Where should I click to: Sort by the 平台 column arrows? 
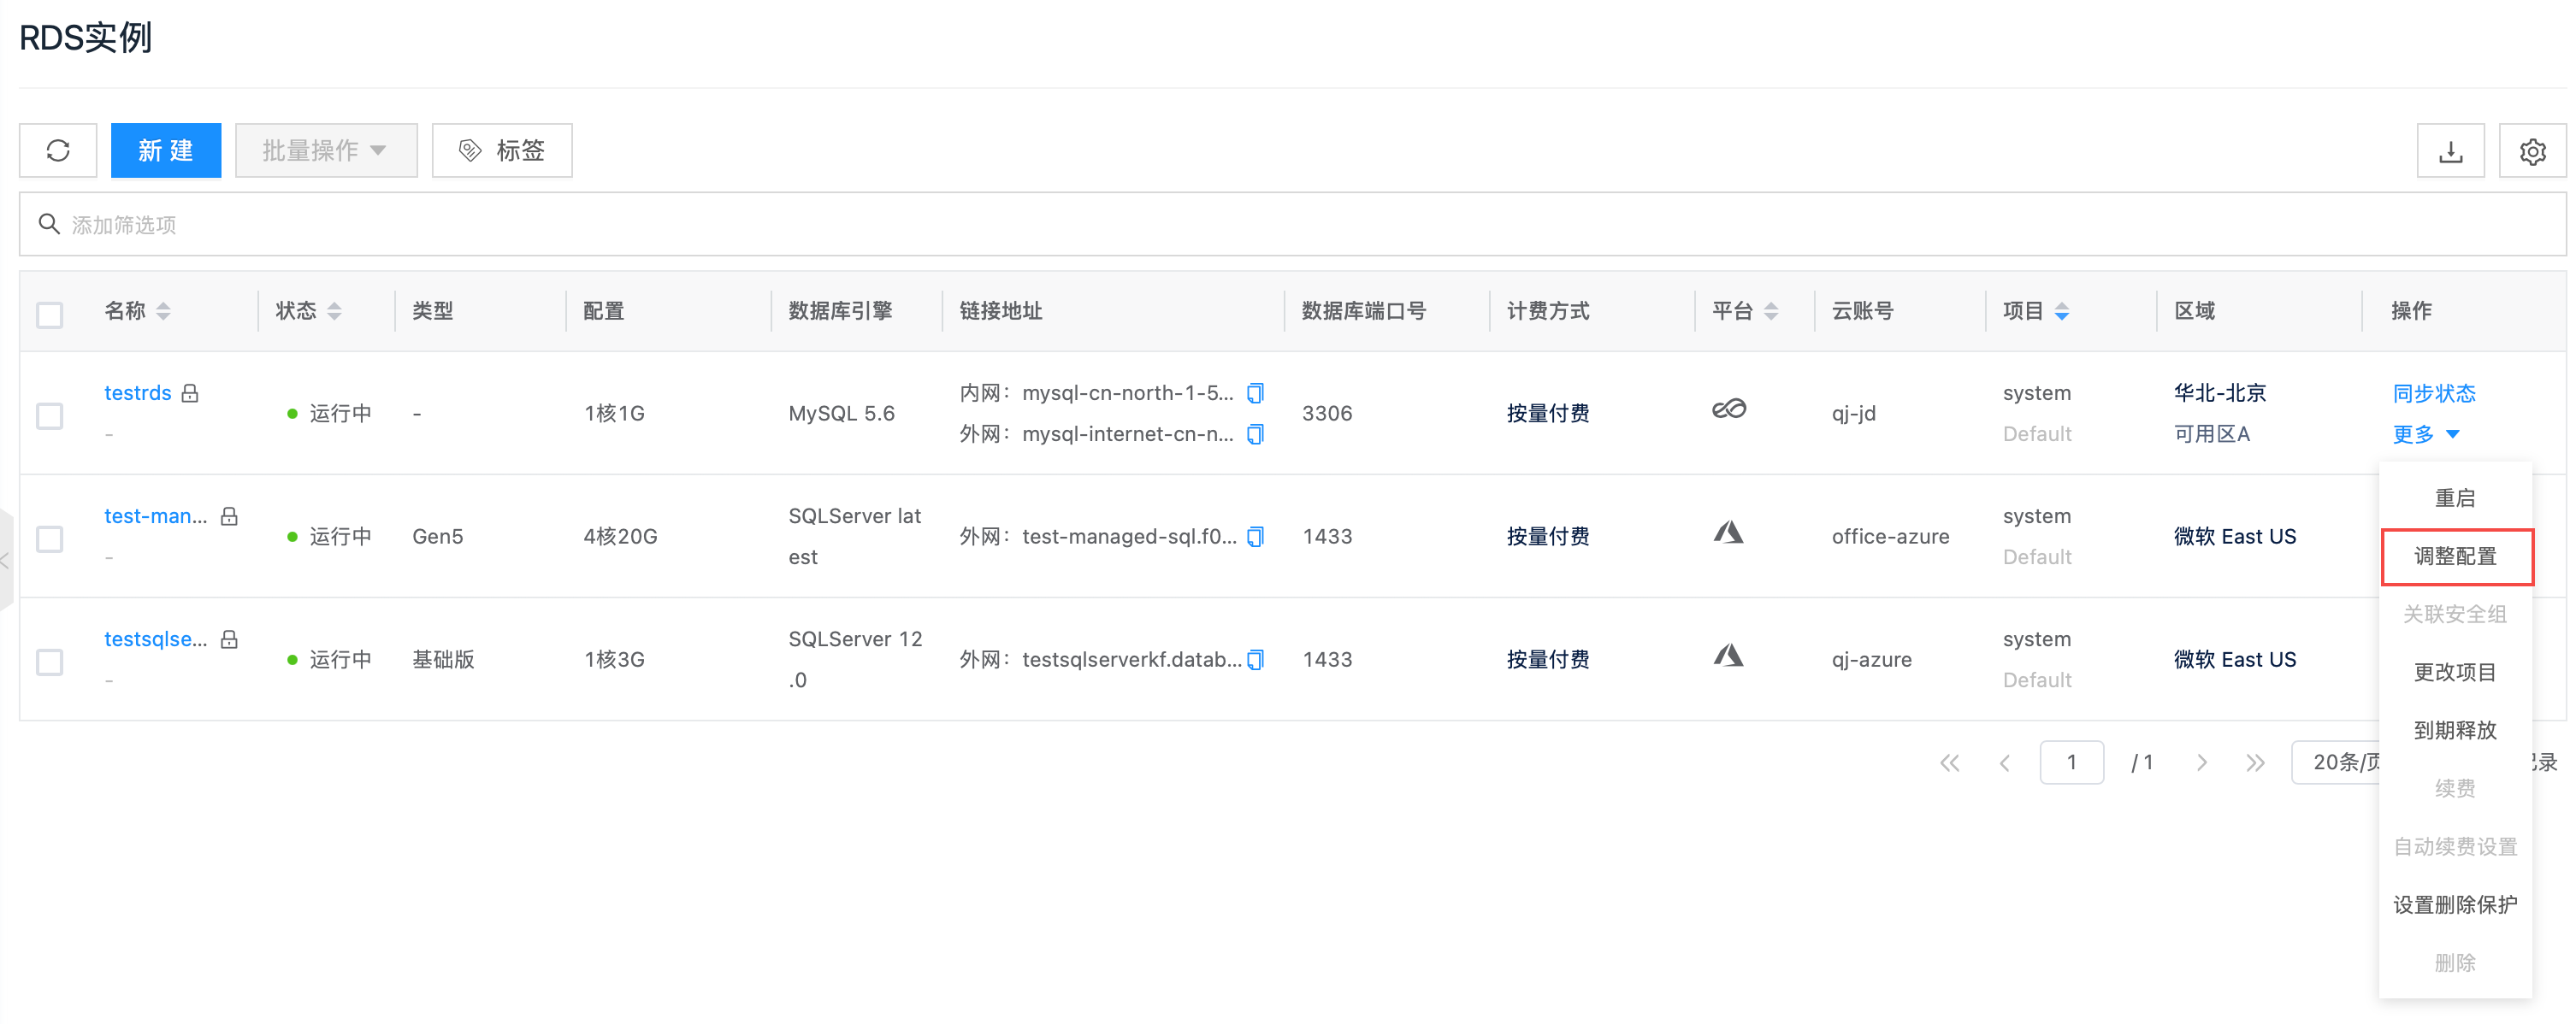pyautogui.click(x=1771, y=312)
